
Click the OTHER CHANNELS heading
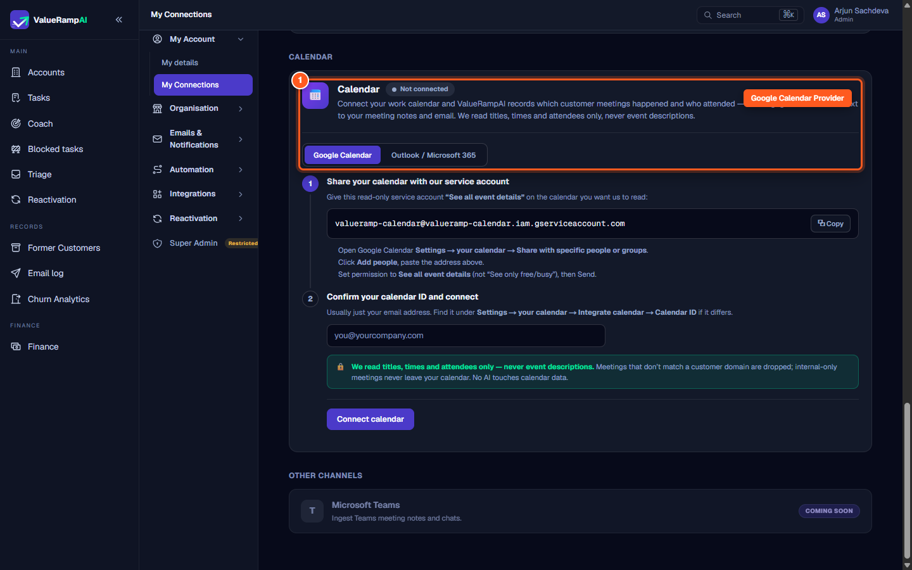pos(326,476)
